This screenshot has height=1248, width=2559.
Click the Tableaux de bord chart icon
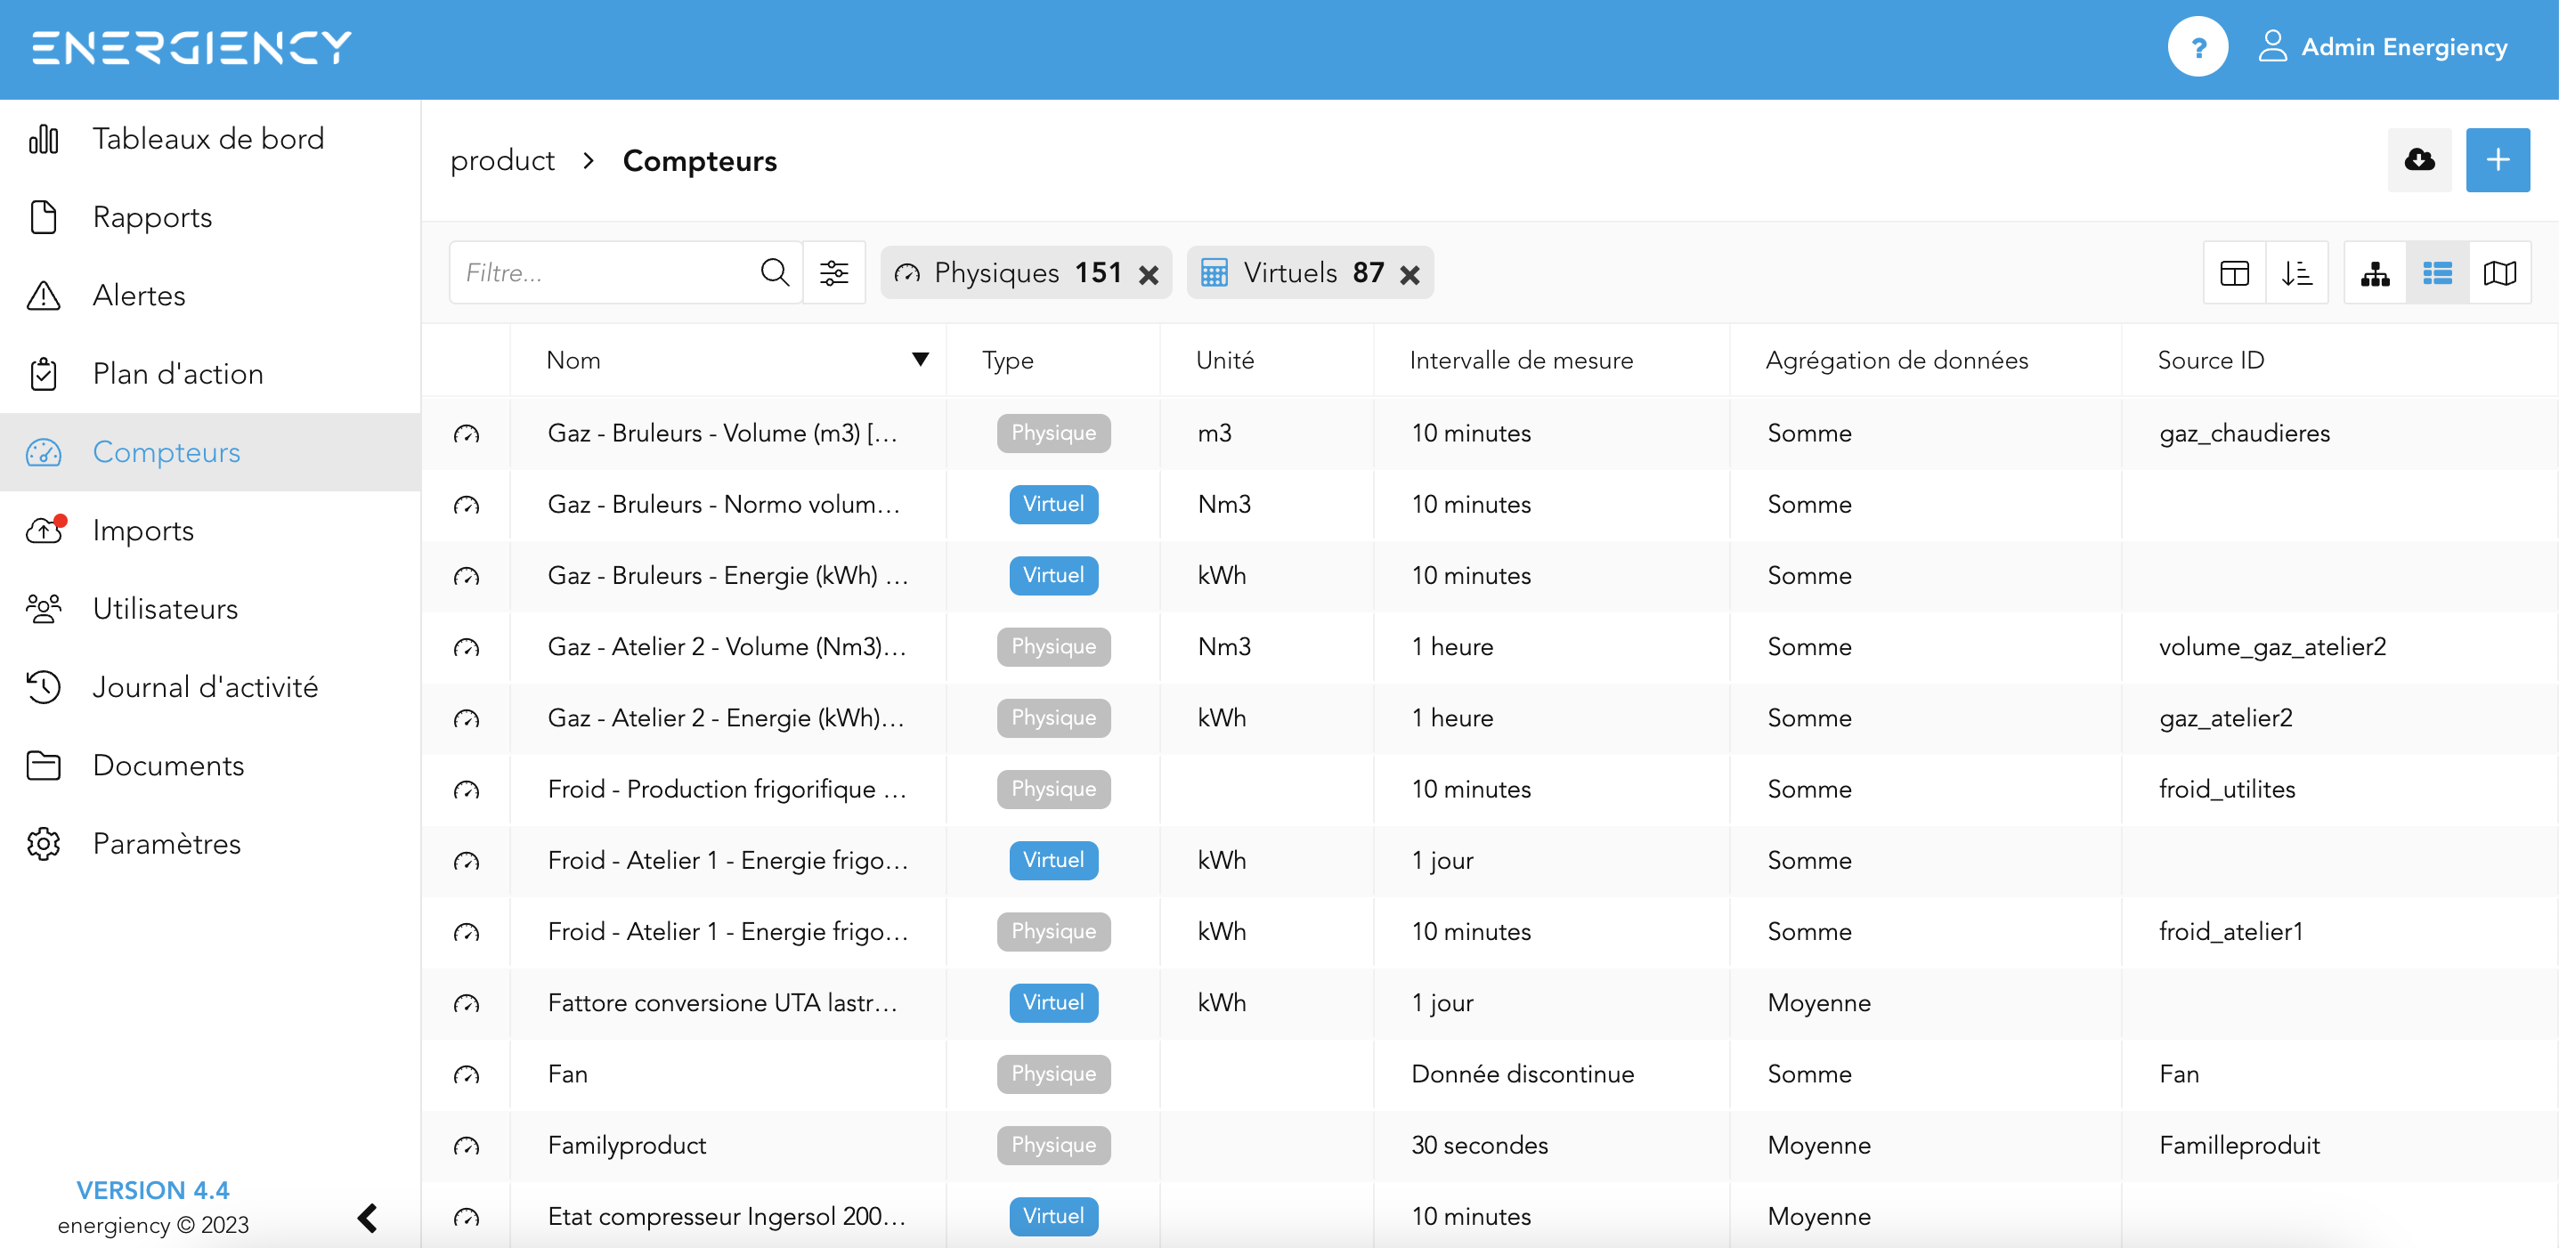pos(44,139)
